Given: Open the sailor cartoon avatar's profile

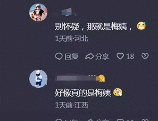Looking at the screenshot, I should point(38,12).
